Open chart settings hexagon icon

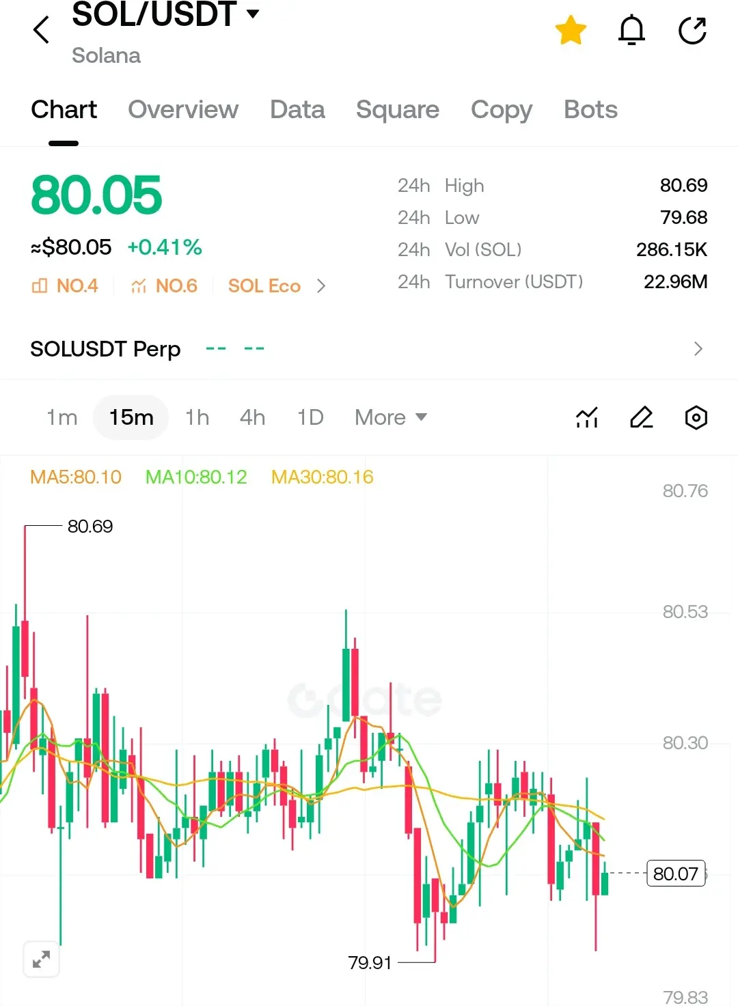696,417
